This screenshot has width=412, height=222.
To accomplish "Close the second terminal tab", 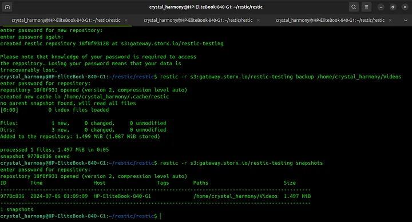I will click(258, 20).
